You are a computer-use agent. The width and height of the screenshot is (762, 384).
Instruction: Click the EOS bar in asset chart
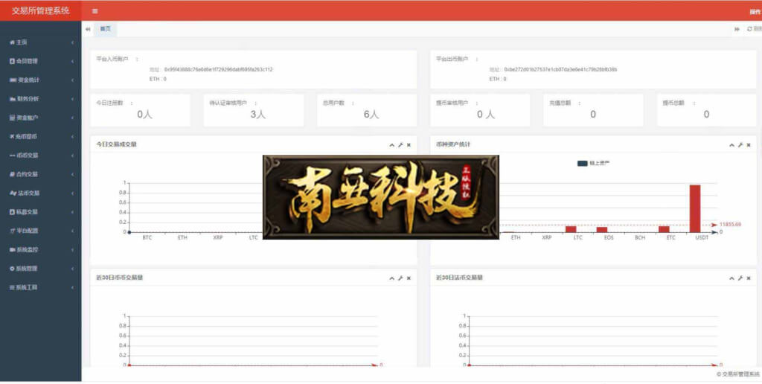(x=602, y=229)
